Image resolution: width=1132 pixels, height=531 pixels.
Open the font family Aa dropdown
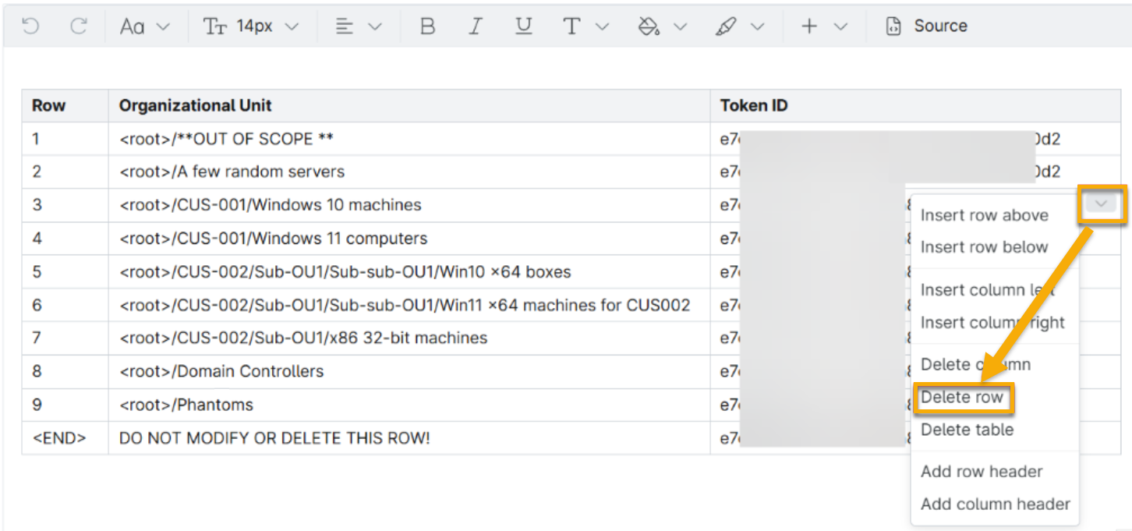tap(144, 27)
